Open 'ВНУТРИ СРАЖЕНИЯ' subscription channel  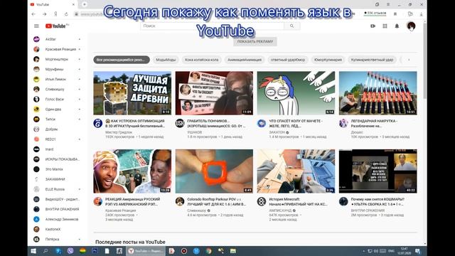pos(57,209)
